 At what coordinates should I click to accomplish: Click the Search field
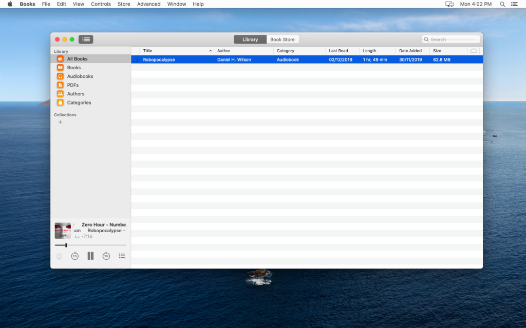451,39
